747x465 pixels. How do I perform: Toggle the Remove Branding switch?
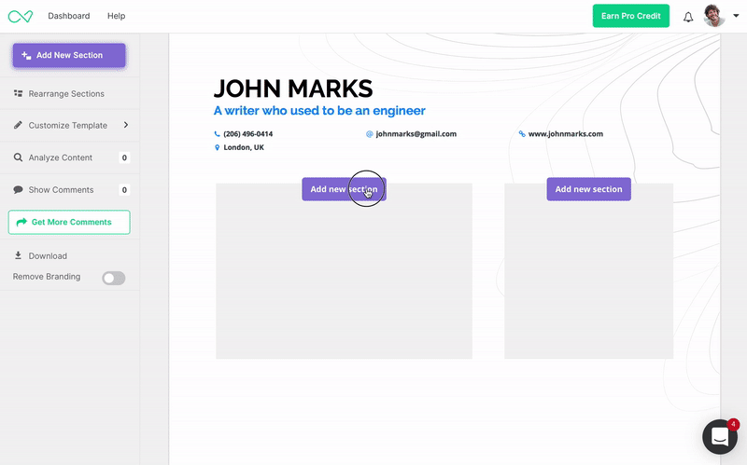[x=113, y=278]
